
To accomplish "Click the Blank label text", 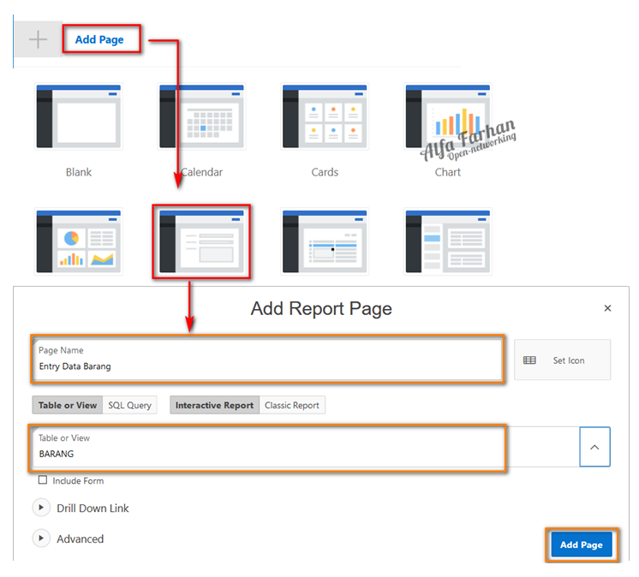I will tap(79, 172).
